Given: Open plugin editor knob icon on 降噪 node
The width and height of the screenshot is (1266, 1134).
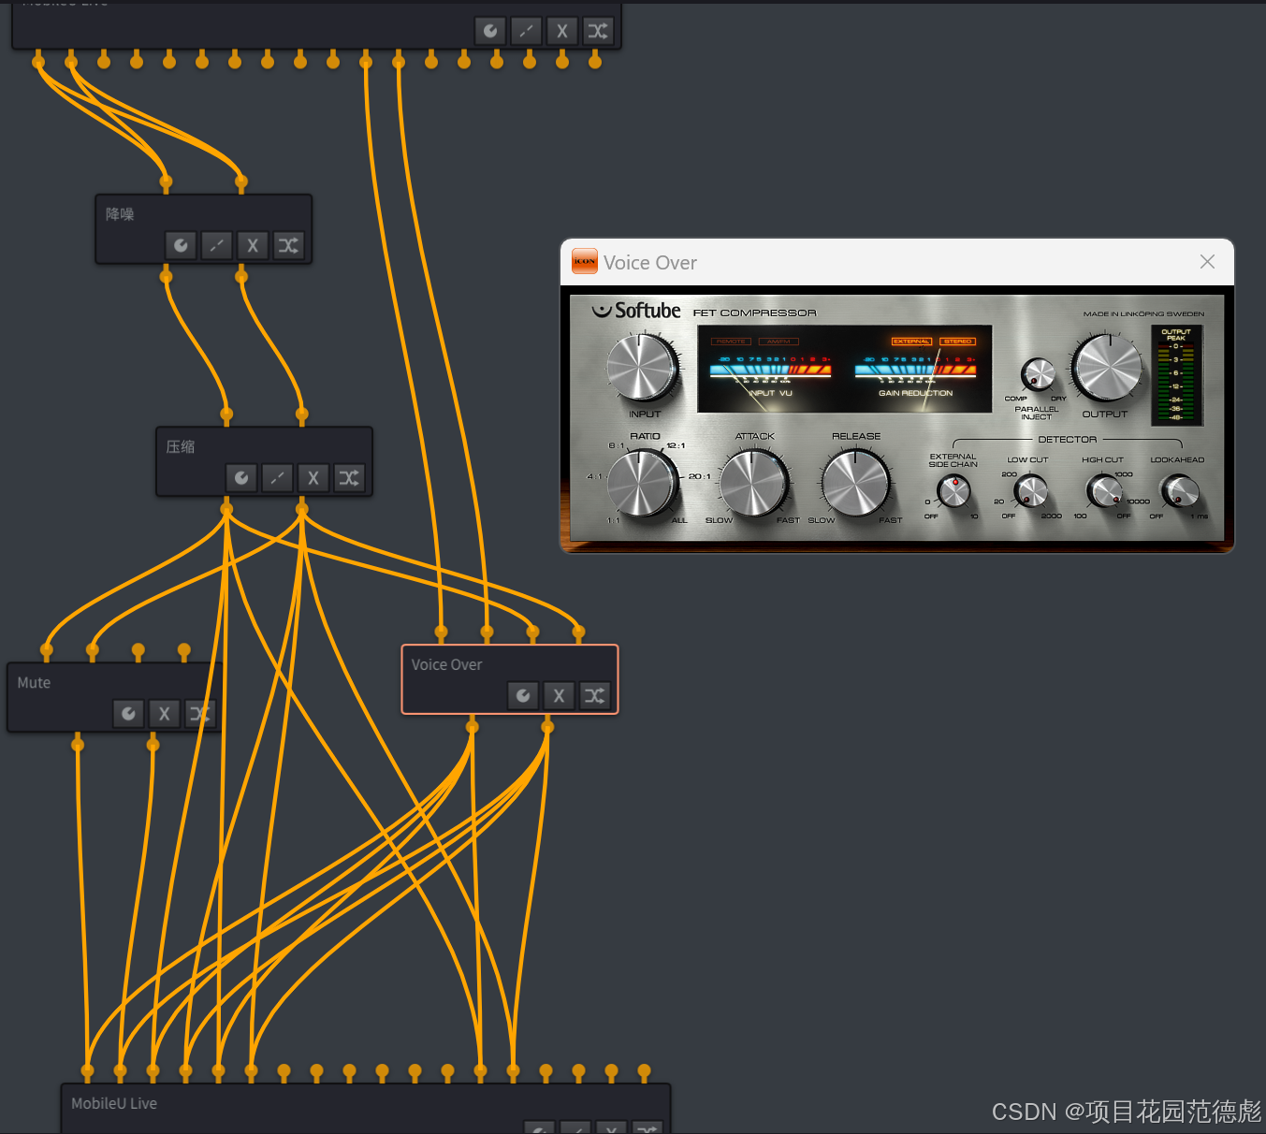Looking at the screenshot, I should [181, 245].
